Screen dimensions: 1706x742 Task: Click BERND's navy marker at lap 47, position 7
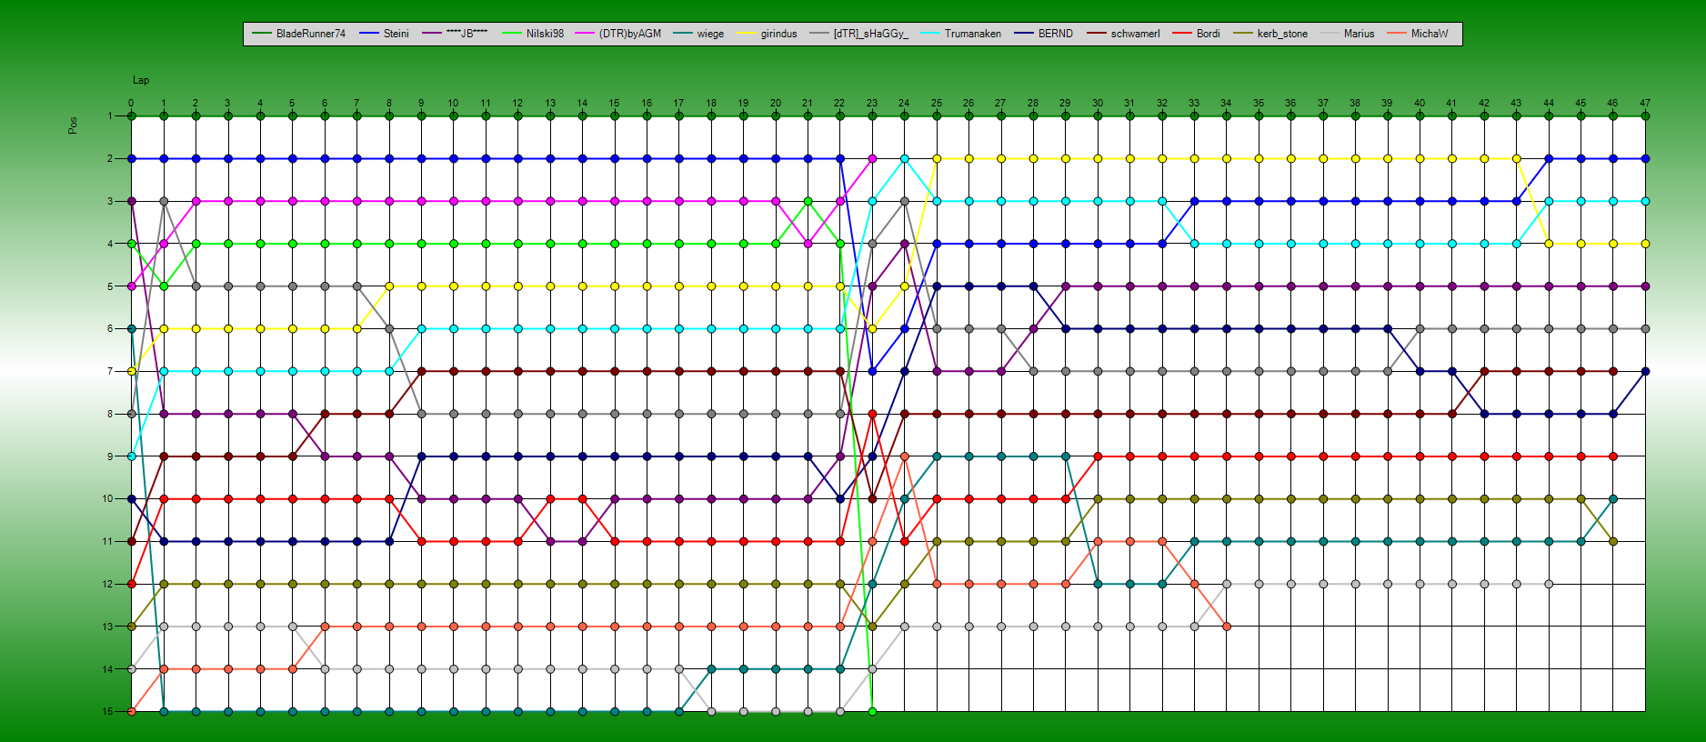coord(1645,371)
